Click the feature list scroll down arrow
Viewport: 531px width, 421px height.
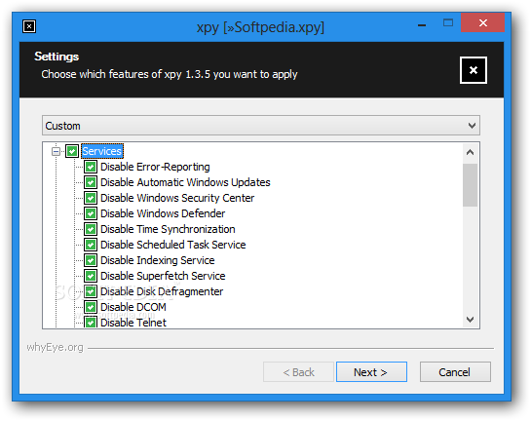point(470,319)
